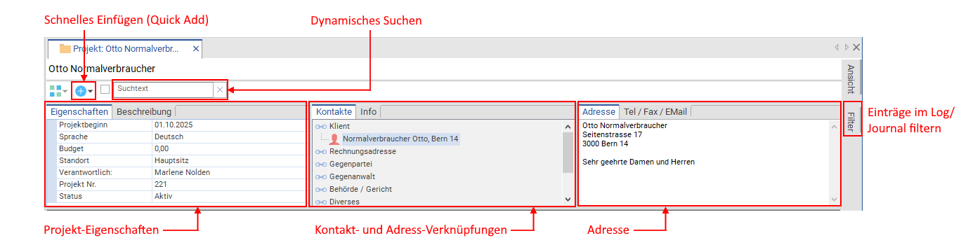
Task: Click the link icon beside Rechnungsadresse
Action: (x=321, y=152)
